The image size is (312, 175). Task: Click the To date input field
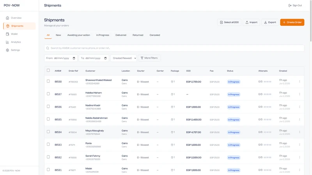coord(94,58)
